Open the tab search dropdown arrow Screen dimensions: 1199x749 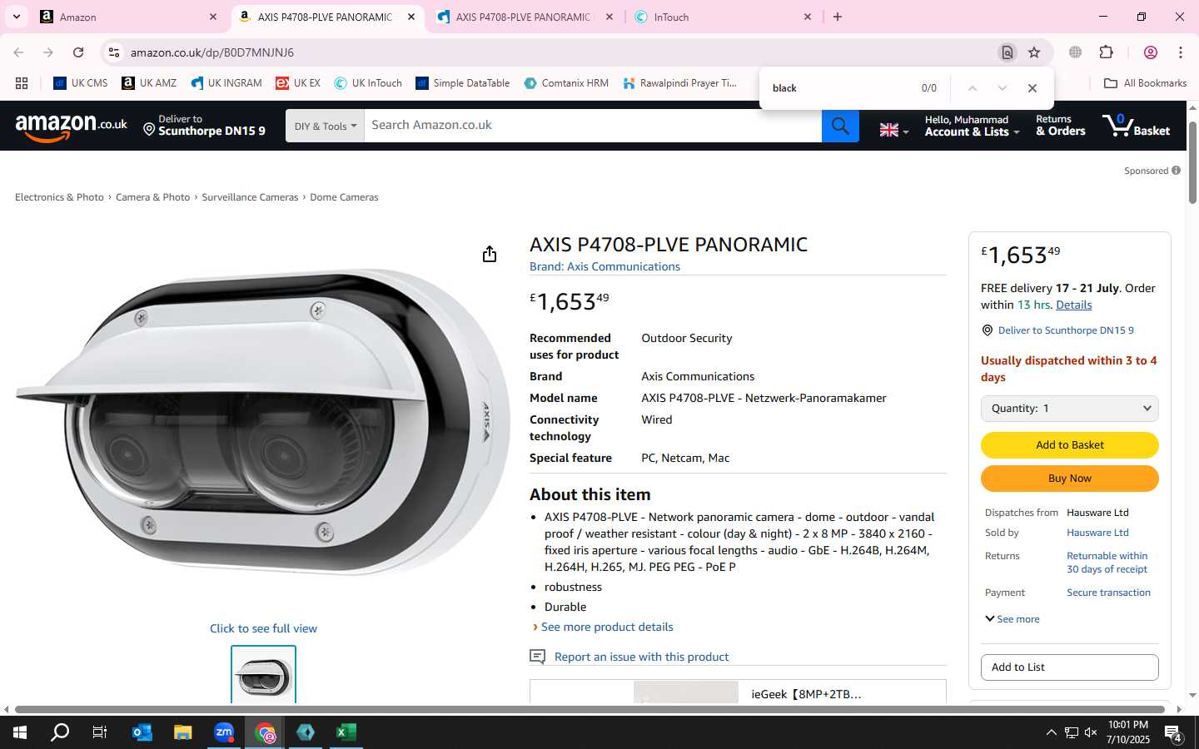pos(17,17)
